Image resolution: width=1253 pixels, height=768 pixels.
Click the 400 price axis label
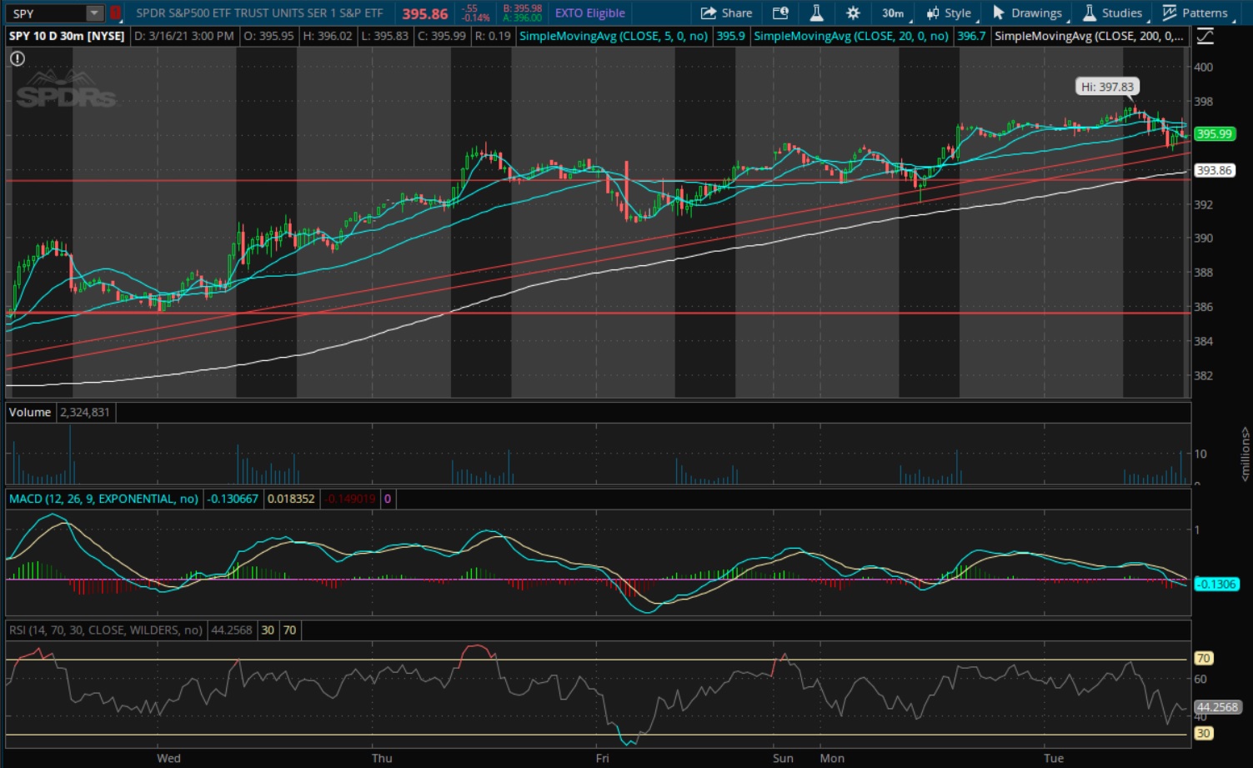1204,68
